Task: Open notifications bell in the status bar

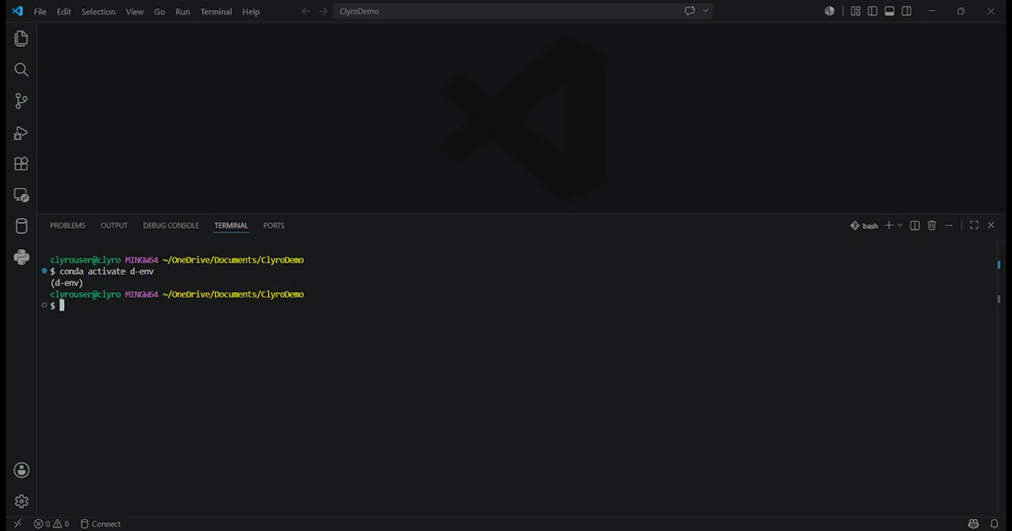Action: [994, 524]
